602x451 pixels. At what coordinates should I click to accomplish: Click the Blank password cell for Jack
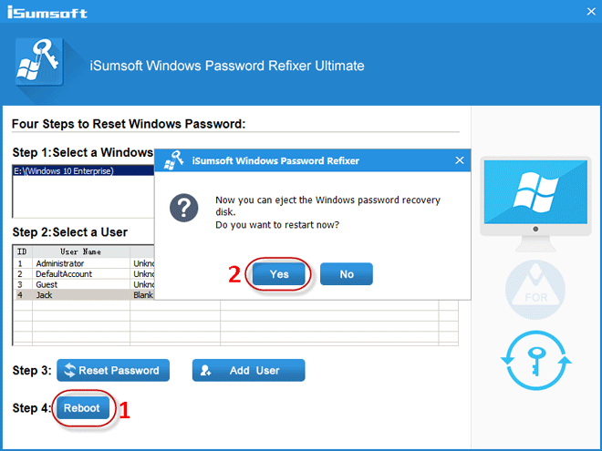(142, 295)
